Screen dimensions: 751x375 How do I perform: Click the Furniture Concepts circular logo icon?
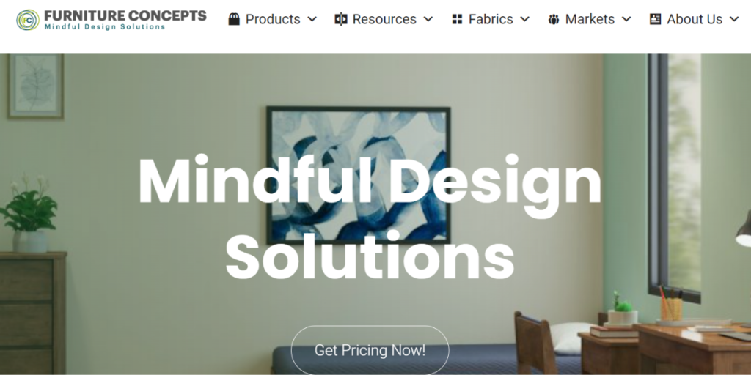(28, 20)
